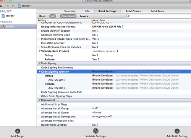
Task: Change Precompiled Header Uses Files value
Action: (x=95, y=39)
